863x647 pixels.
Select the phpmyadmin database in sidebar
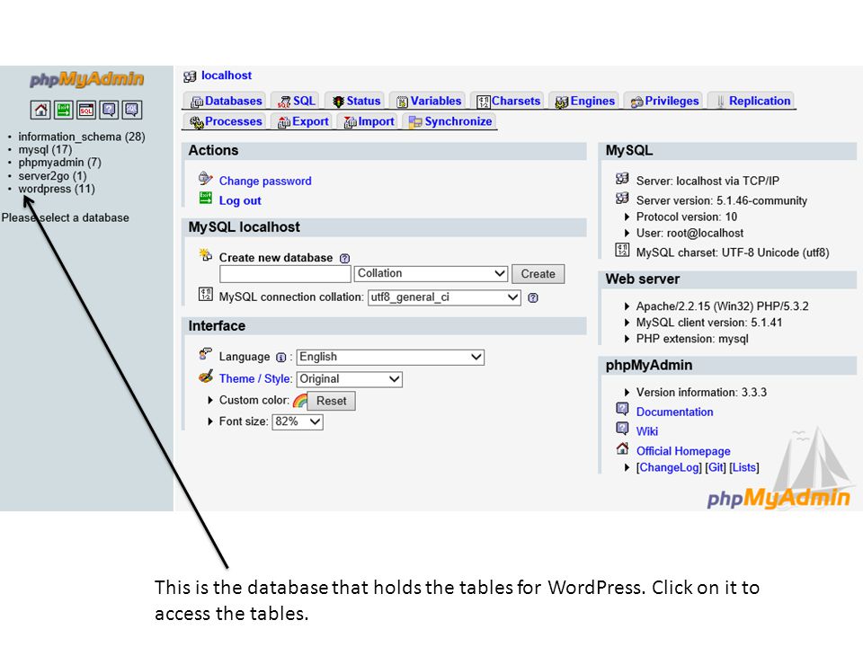[x=59, y=163]
